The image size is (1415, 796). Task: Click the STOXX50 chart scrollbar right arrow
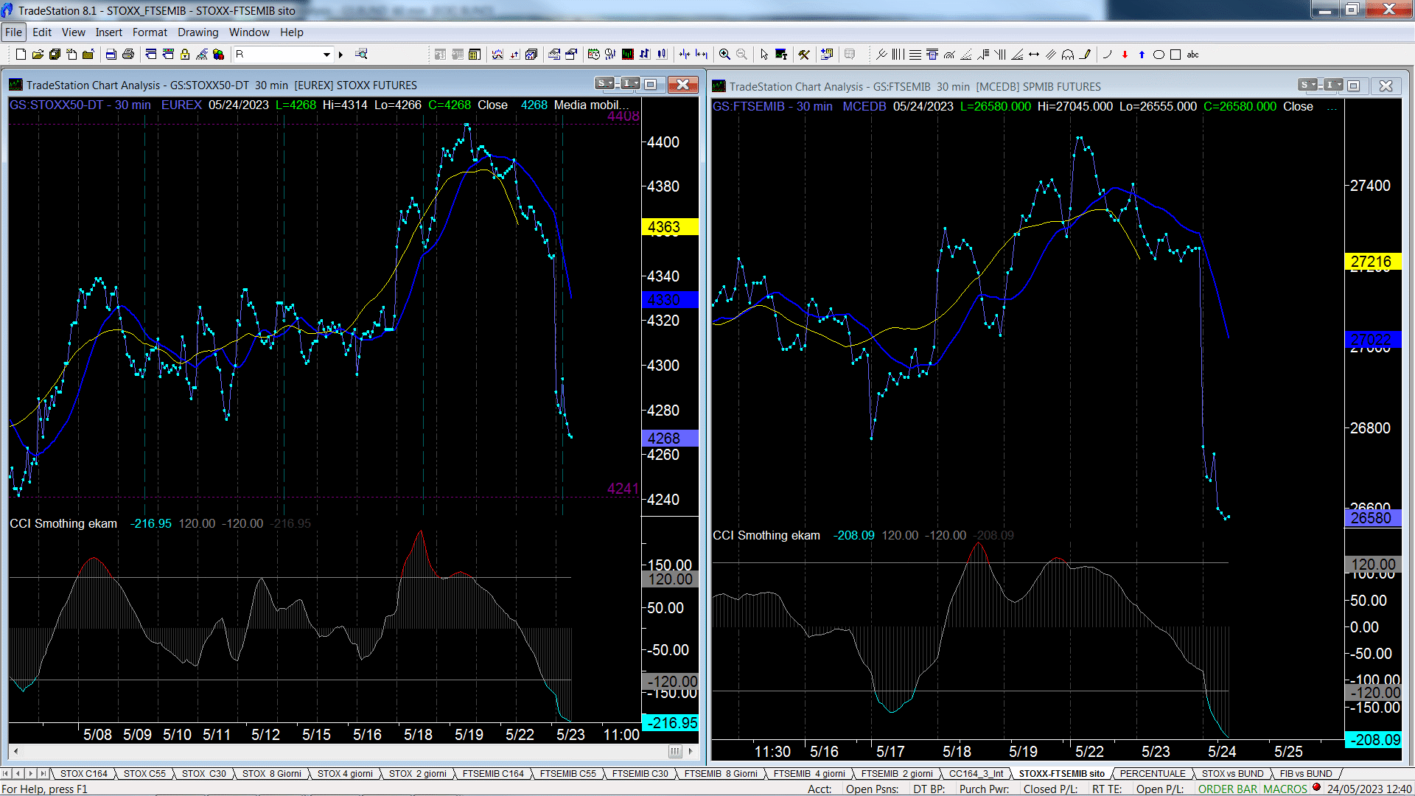click(691, 751)
